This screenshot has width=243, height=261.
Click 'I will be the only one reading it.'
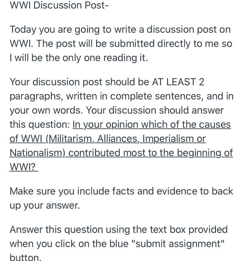78,58
